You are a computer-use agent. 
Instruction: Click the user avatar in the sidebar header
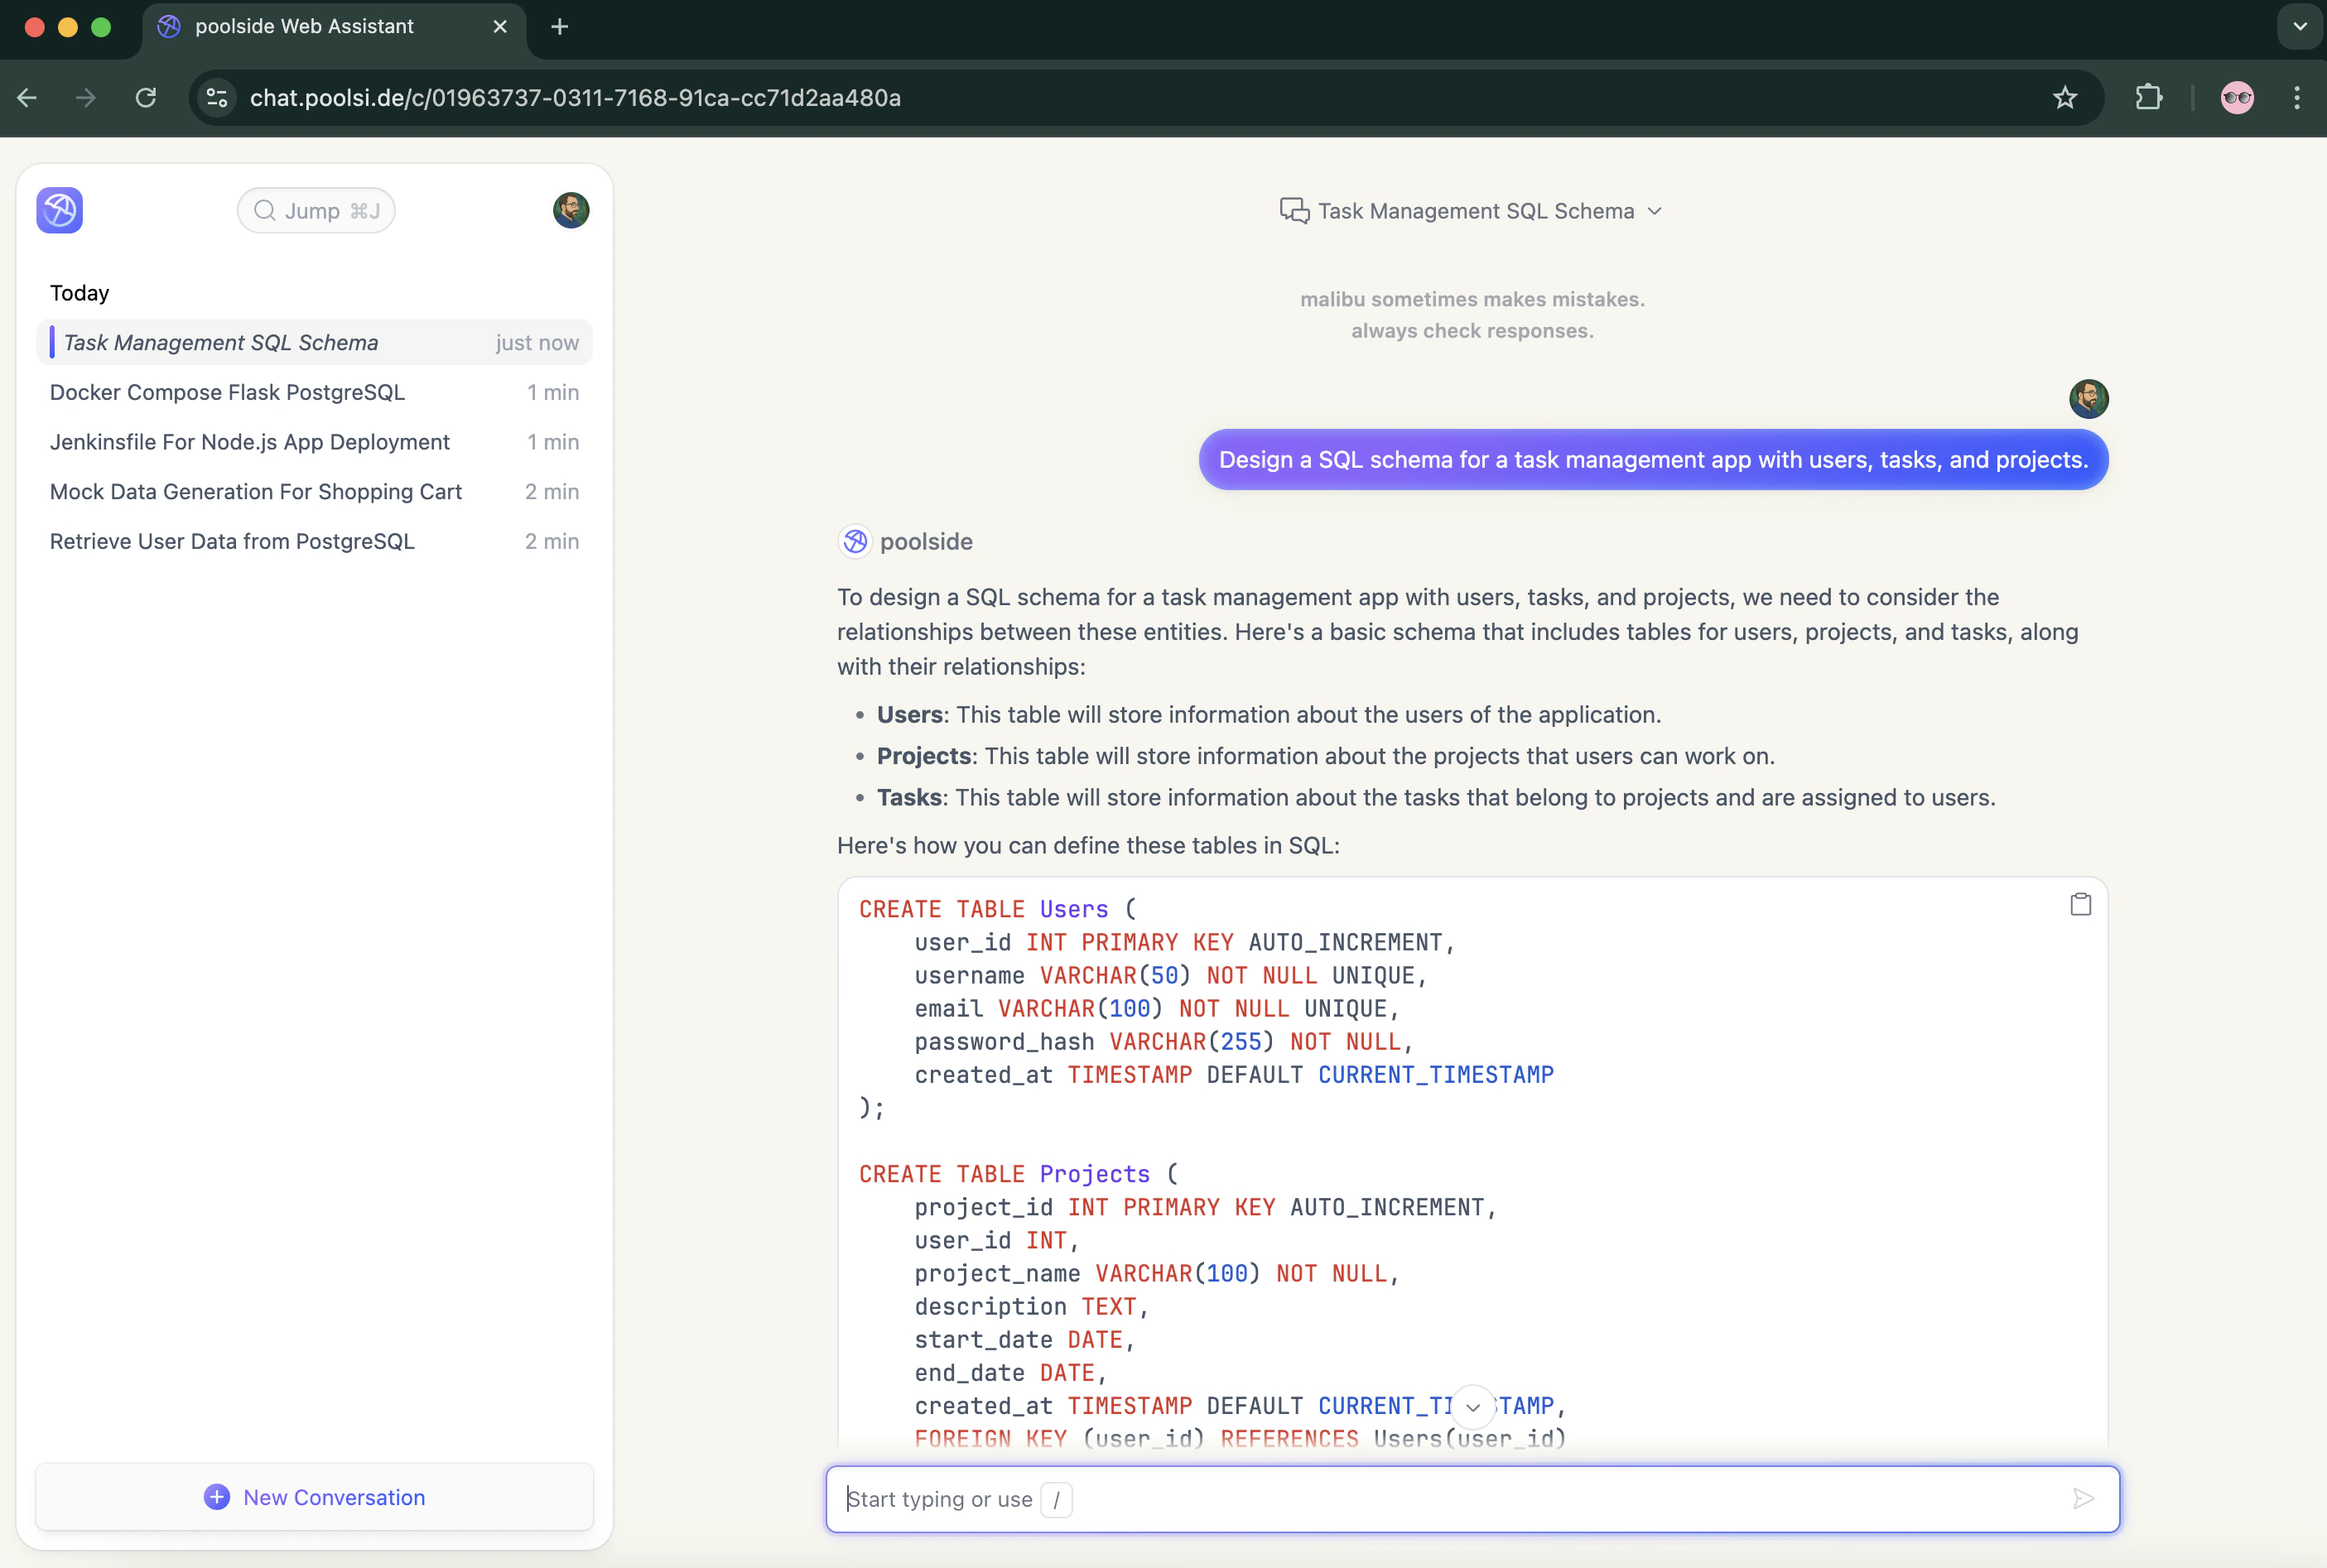coord(570,210)
